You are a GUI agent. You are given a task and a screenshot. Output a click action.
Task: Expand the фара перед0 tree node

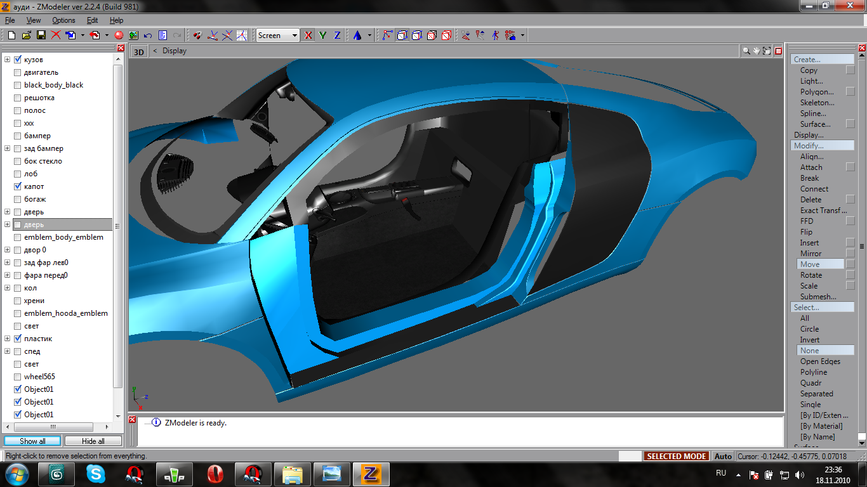8,275
